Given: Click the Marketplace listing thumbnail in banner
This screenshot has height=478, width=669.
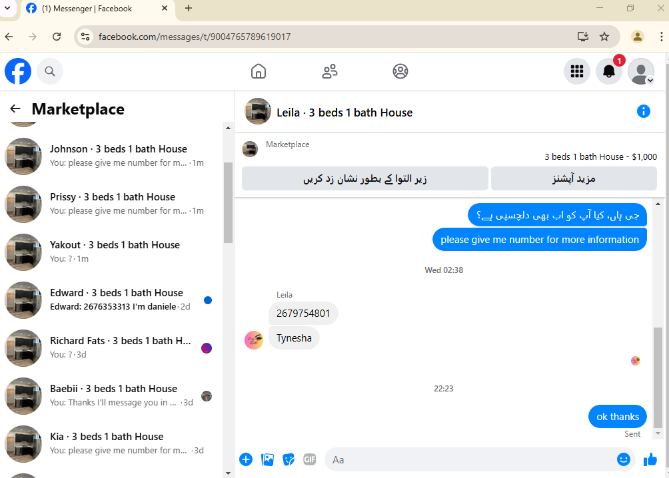Looking at the screenshot, I should (x=250, y=149).
